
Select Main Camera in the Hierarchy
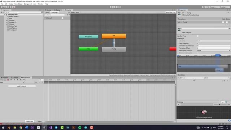tap(14, 17)
